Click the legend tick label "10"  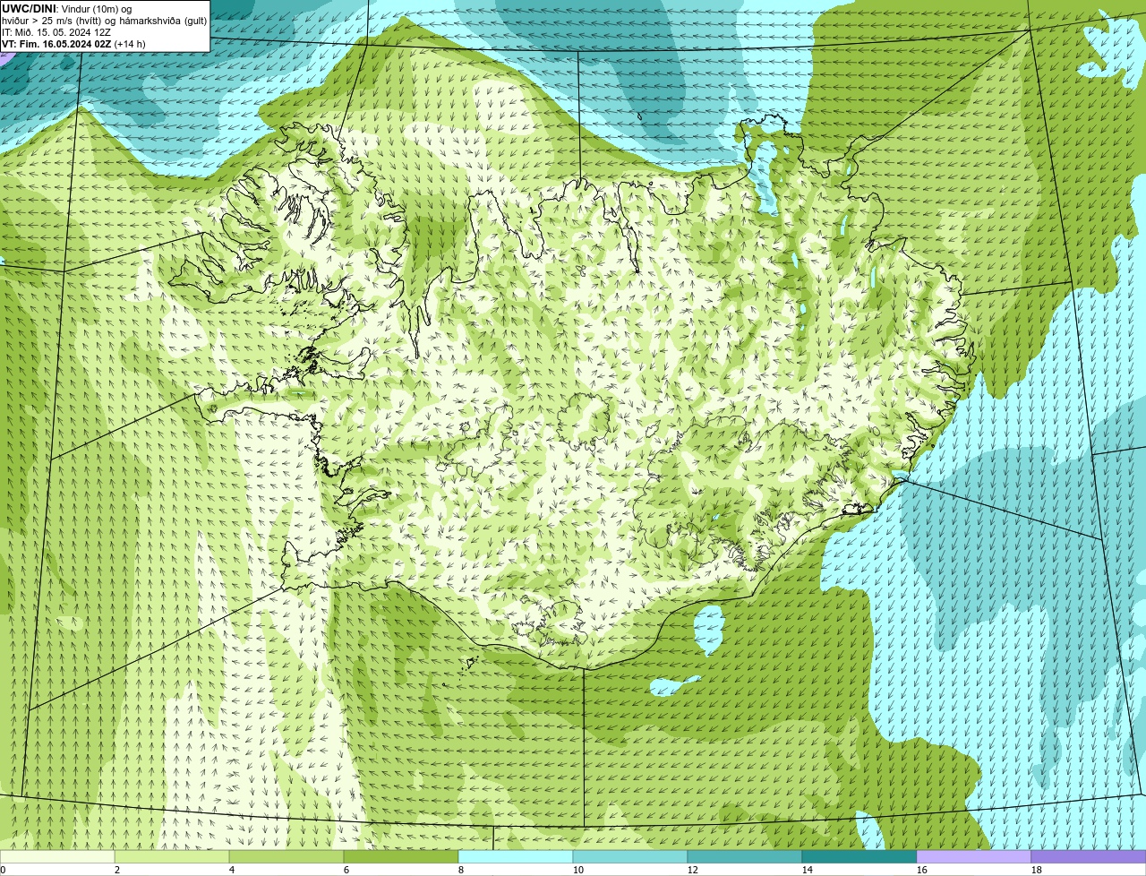coord(578,870)
